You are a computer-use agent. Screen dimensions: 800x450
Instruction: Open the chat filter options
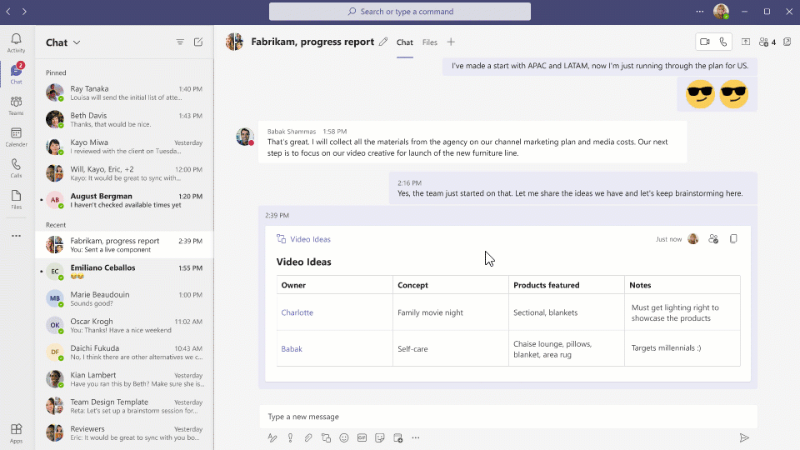(x=180, y=42)
